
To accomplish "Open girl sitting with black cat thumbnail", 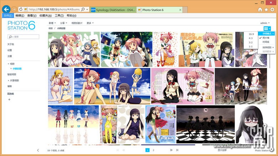I will tap(131, 124).
